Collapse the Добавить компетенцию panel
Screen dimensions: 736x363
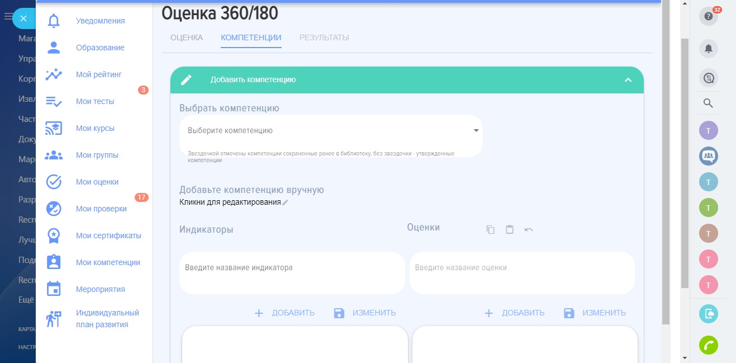tap(628, 80)
